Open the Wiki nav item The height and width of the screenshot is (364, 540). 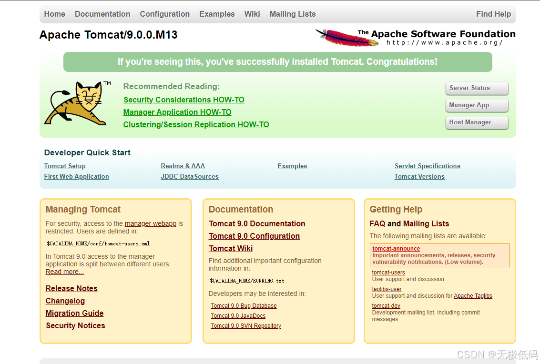252,14
